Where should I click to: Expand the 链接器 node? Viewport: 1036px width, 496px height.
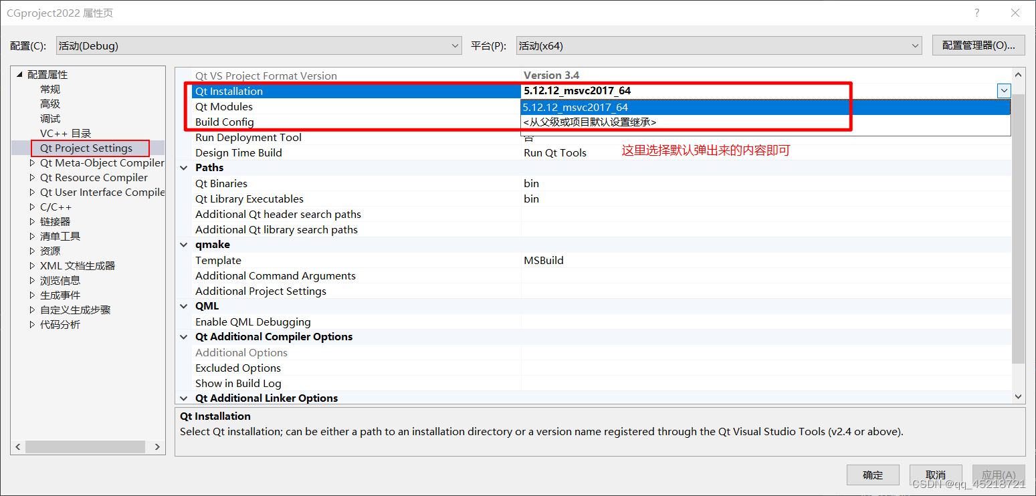33,222
